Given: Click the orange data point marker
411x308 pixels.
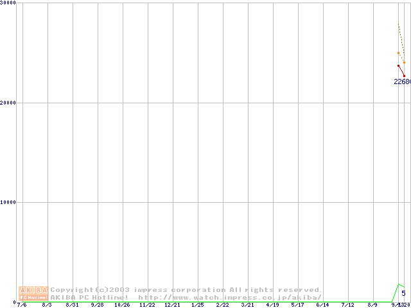Looking at the screenshot, I should coord(404,62).
